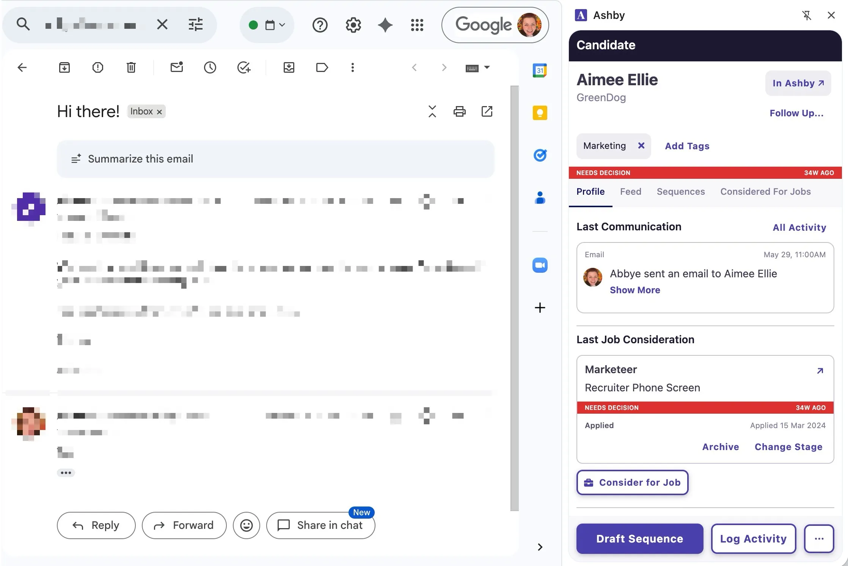848x566 pixels.
Task: Print all messages in conversation
Action: 460,111
